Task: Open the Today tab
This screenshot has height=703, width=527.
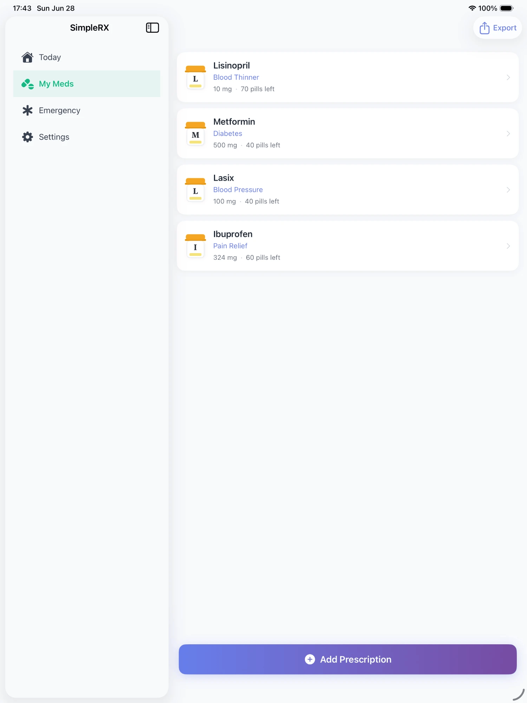Action: [x=87, y=57]
